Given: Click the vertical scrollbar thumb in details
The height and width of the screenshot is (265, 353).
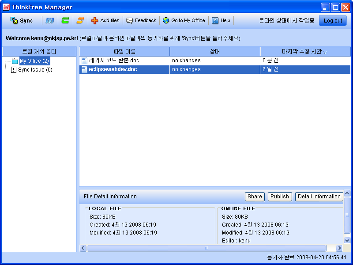Looking at the screenshot, I should 347,215.
